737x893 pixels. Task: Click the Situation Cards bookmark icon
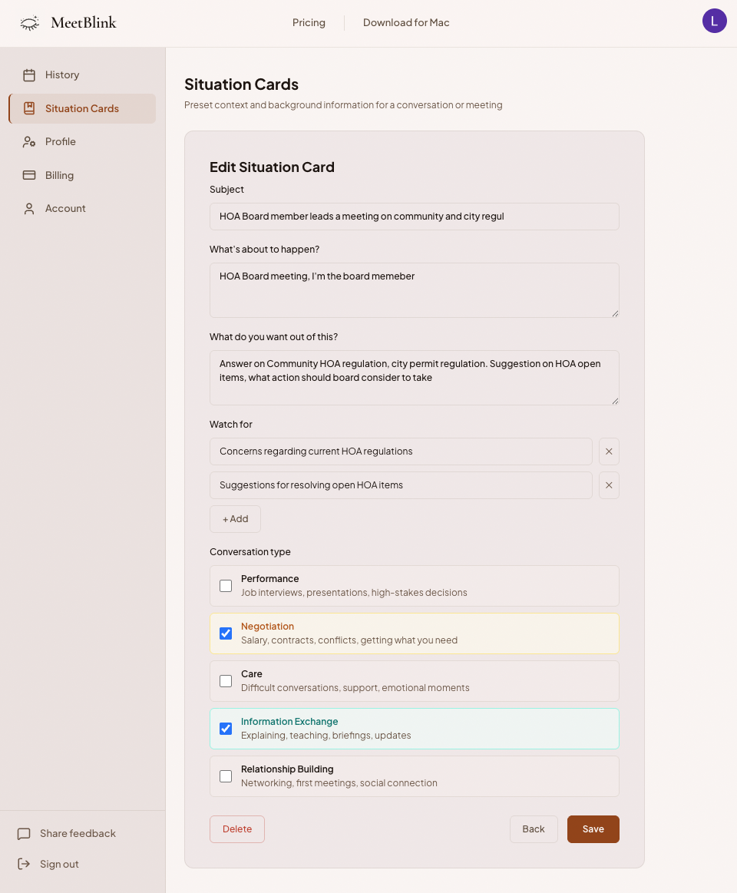(29, 108)
